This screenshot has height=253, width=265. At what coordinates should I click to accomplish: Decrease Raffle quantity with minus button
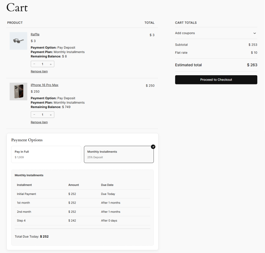[34, 64]
